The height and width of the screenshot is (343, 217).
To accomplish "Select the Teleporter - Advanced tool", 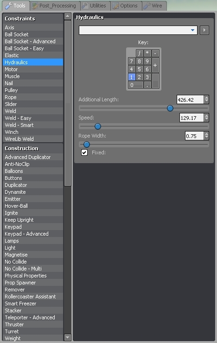I will [x=33, y=317].
